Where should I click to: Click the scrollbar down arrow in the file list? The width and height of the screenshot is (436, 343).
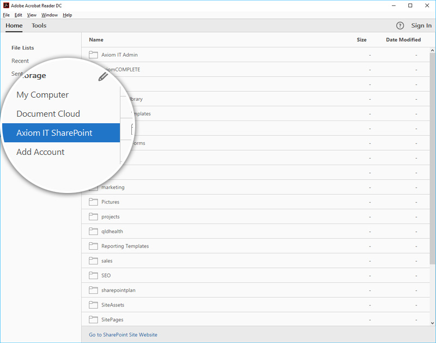click(432, 323)
